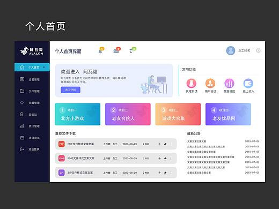
Task: Click the trash can icon for 回收站
Action: [22, 114]
